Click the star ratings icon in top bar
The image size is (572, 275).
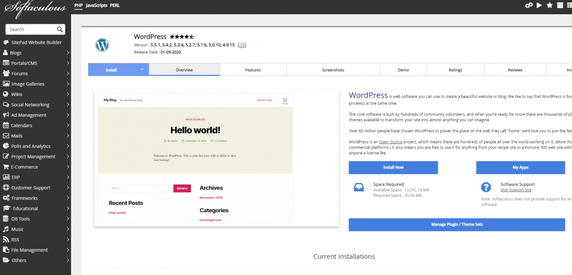click(550, 5)
